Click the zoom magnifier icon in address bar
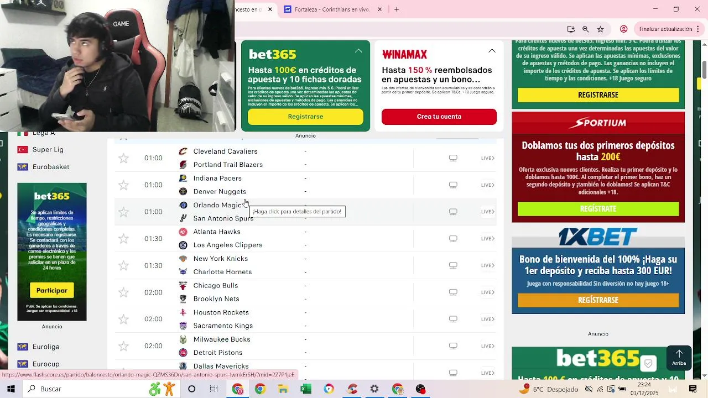The height and width of the screenshot is (398, 708). 586,29
